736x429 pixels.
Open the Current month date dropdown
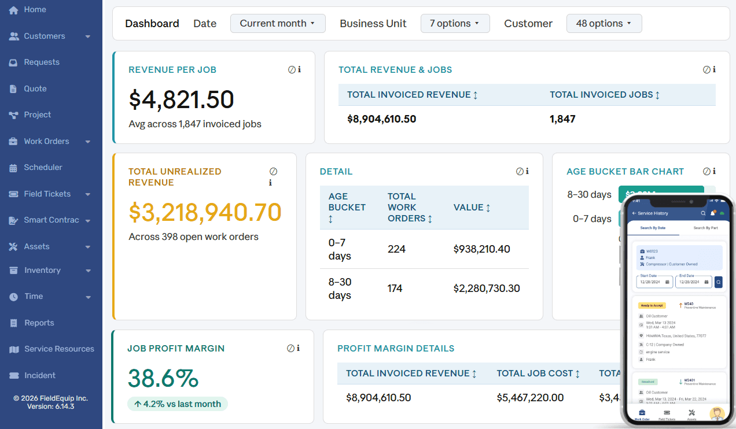click(278, 24)
